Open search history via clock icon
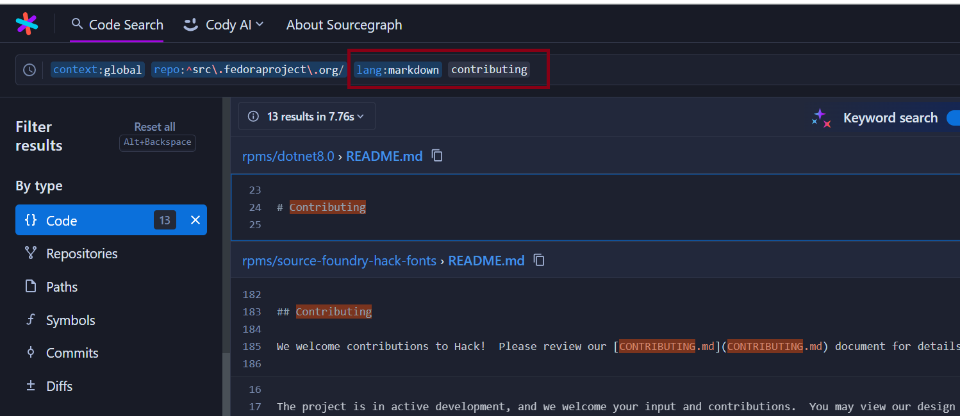 (x=29, y=69)
